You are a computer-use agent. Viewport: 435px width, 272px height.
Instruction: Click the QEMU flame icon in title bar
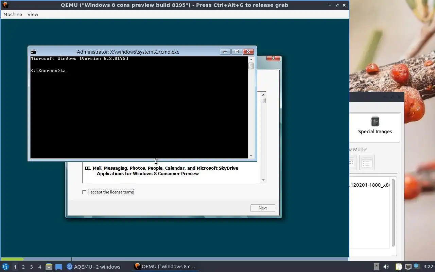pyautogui.click(x=5, y=5)
